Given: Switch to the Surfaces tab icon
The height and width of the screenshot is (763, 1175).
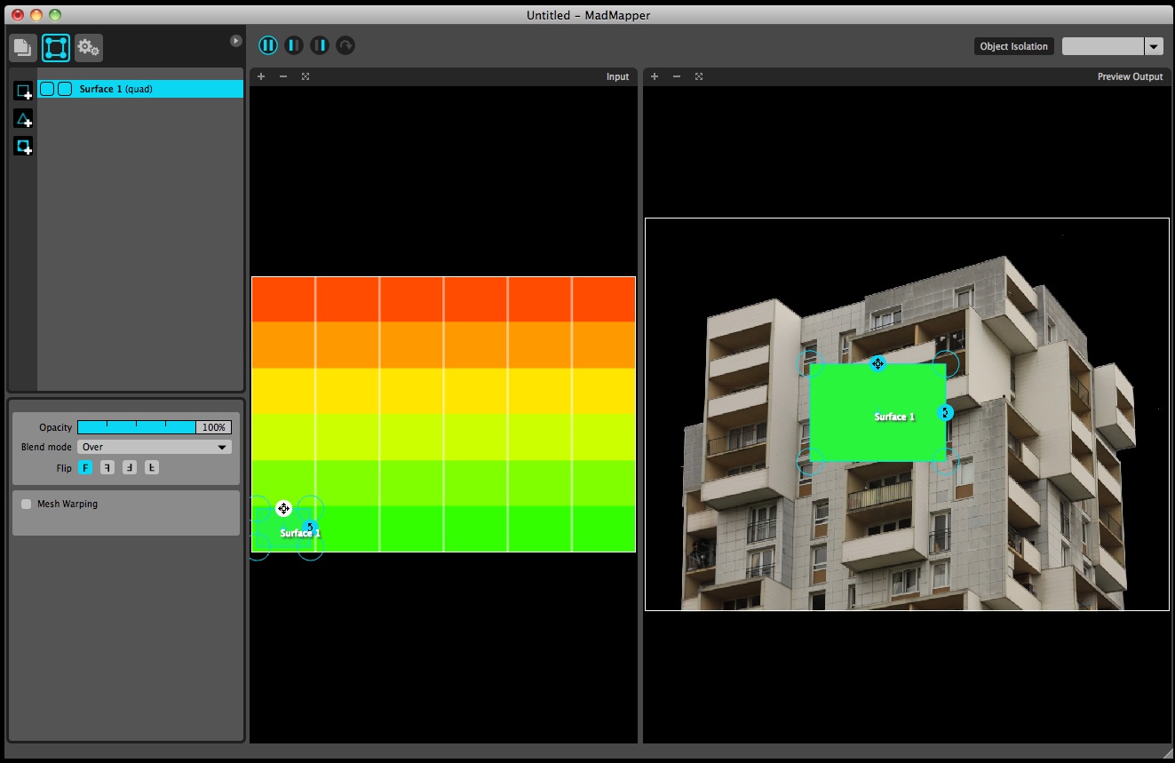Looking at the screenshot, I should pos(56,47).
